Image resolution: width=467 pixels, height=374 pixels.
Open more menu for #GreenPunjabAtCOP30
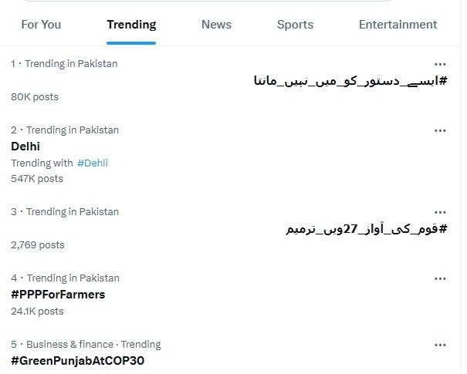pyautogui.click(x=440, y=345)
